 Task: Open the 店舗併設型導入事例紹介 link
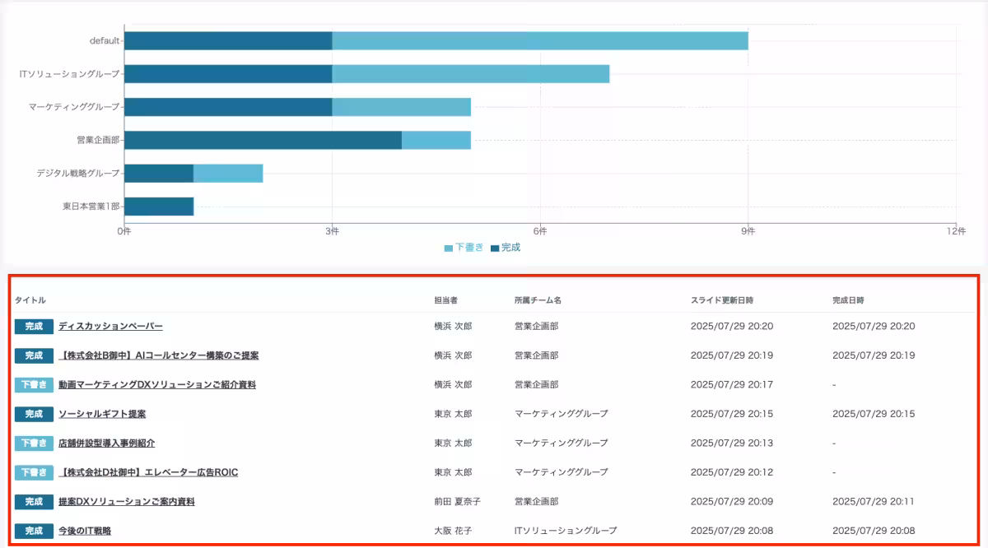click(x=106, y=443)
